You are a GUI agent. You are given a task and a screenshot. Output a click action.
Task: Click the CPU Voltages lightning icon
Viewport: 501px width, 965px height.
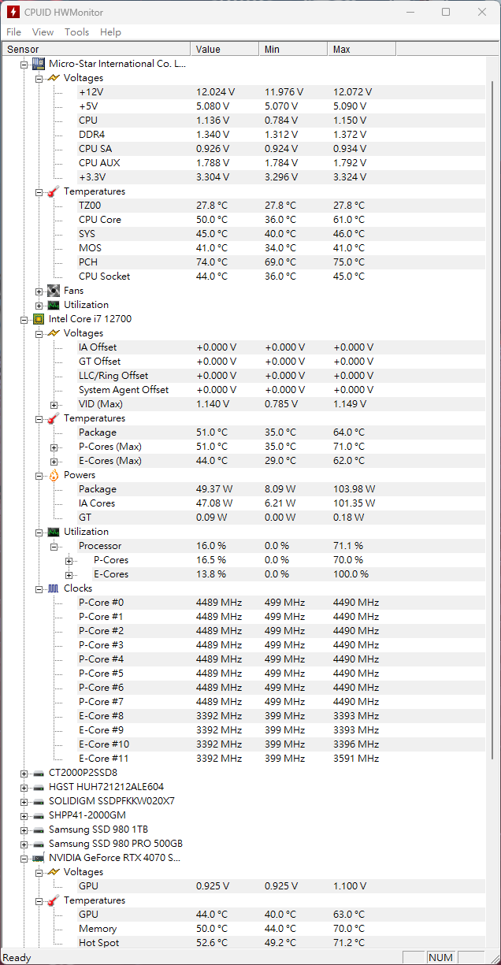pos(53,333)
